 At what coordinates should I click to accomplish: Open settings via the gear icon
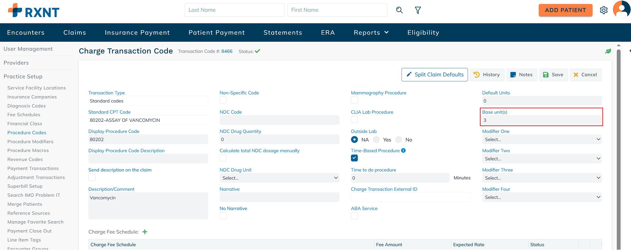click(603, 10)
